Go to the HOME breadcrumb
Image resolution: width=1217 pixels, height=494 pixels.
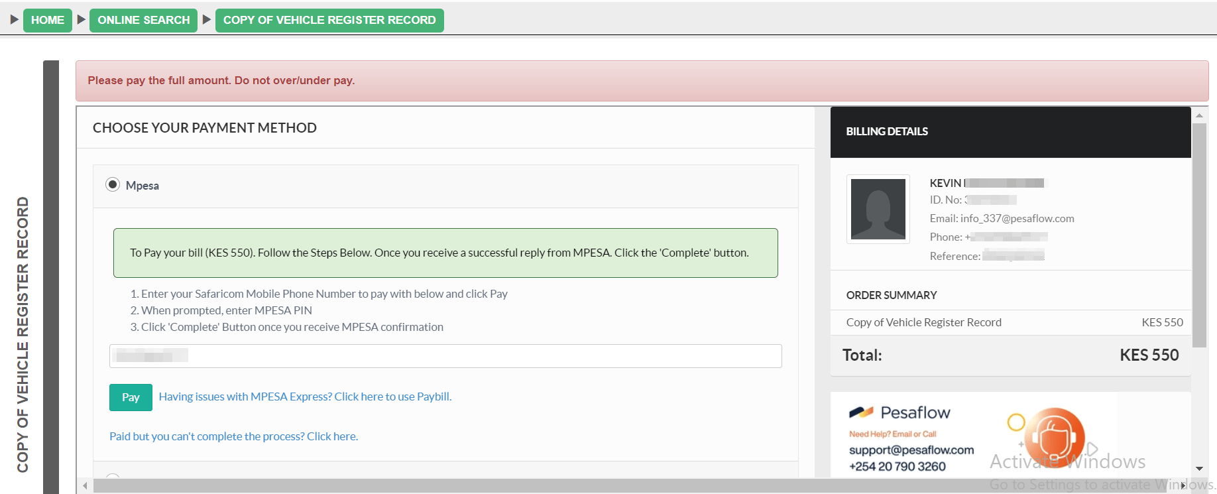pyautogui.click(x=48, y=20)
